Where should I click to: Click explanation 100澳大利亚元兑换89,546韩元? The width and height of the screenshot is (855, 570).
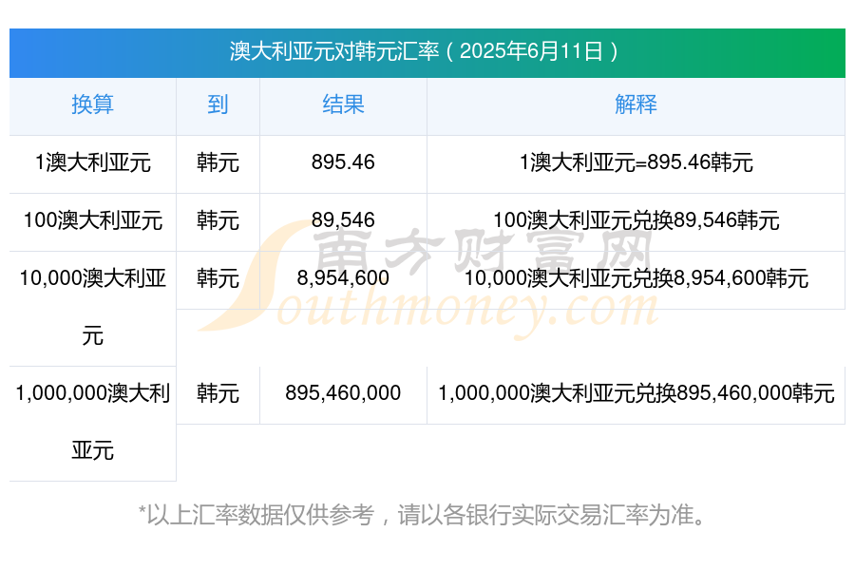636,220
